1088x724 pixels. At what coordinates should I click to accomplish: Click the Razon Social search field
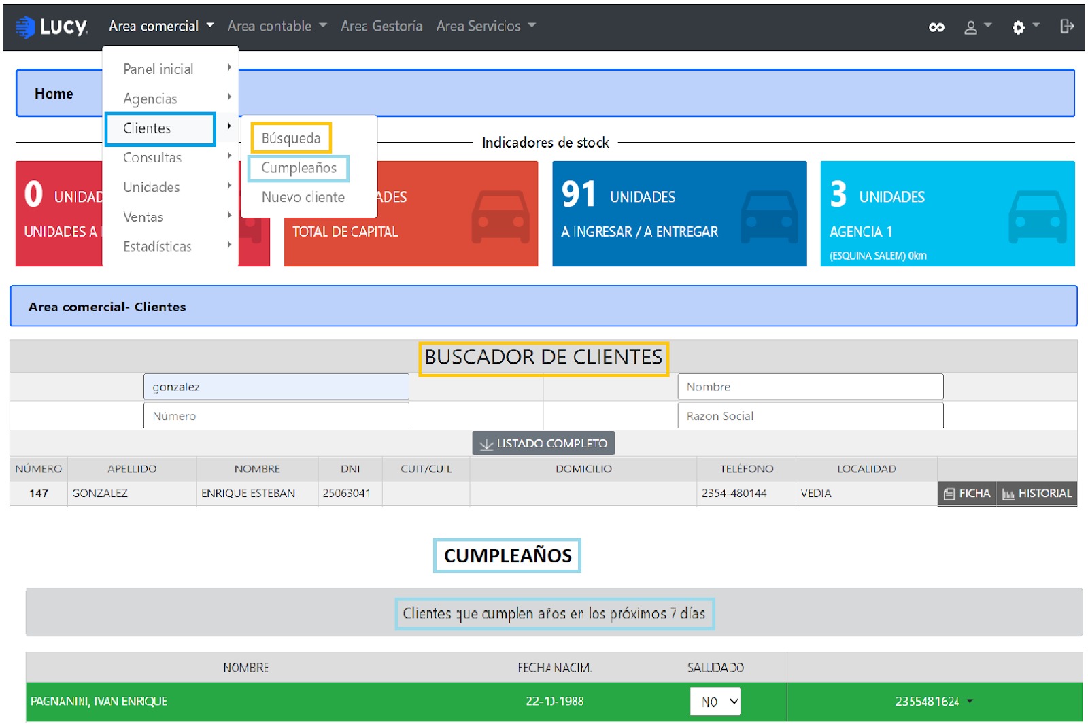pyautogui.click(x=811, y=416)
